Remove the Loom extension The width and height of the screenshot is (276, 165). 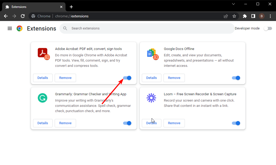coord(174,123)
